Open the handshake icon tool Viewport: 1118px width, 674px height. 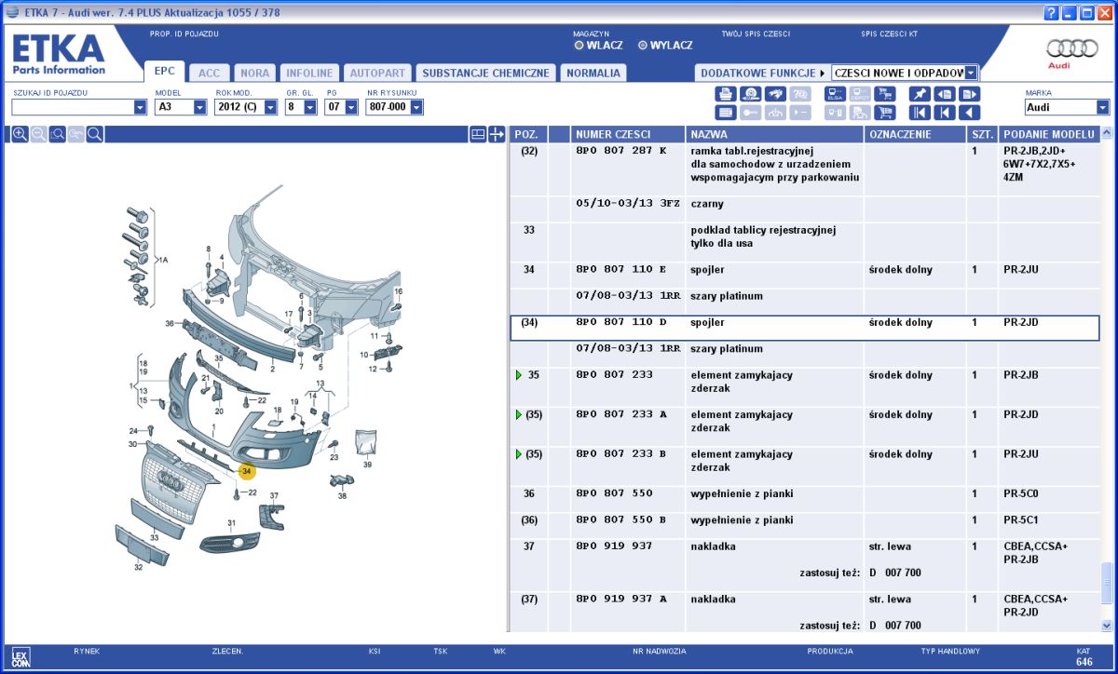click(x=775, y=94)
